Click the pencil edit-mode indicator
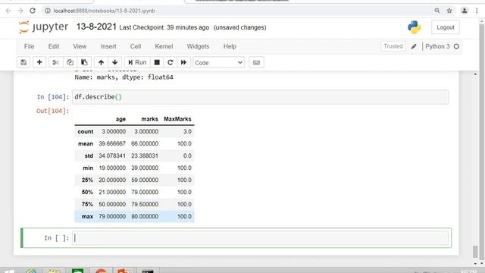The image size is (485, 273). (x=414, y=46)
